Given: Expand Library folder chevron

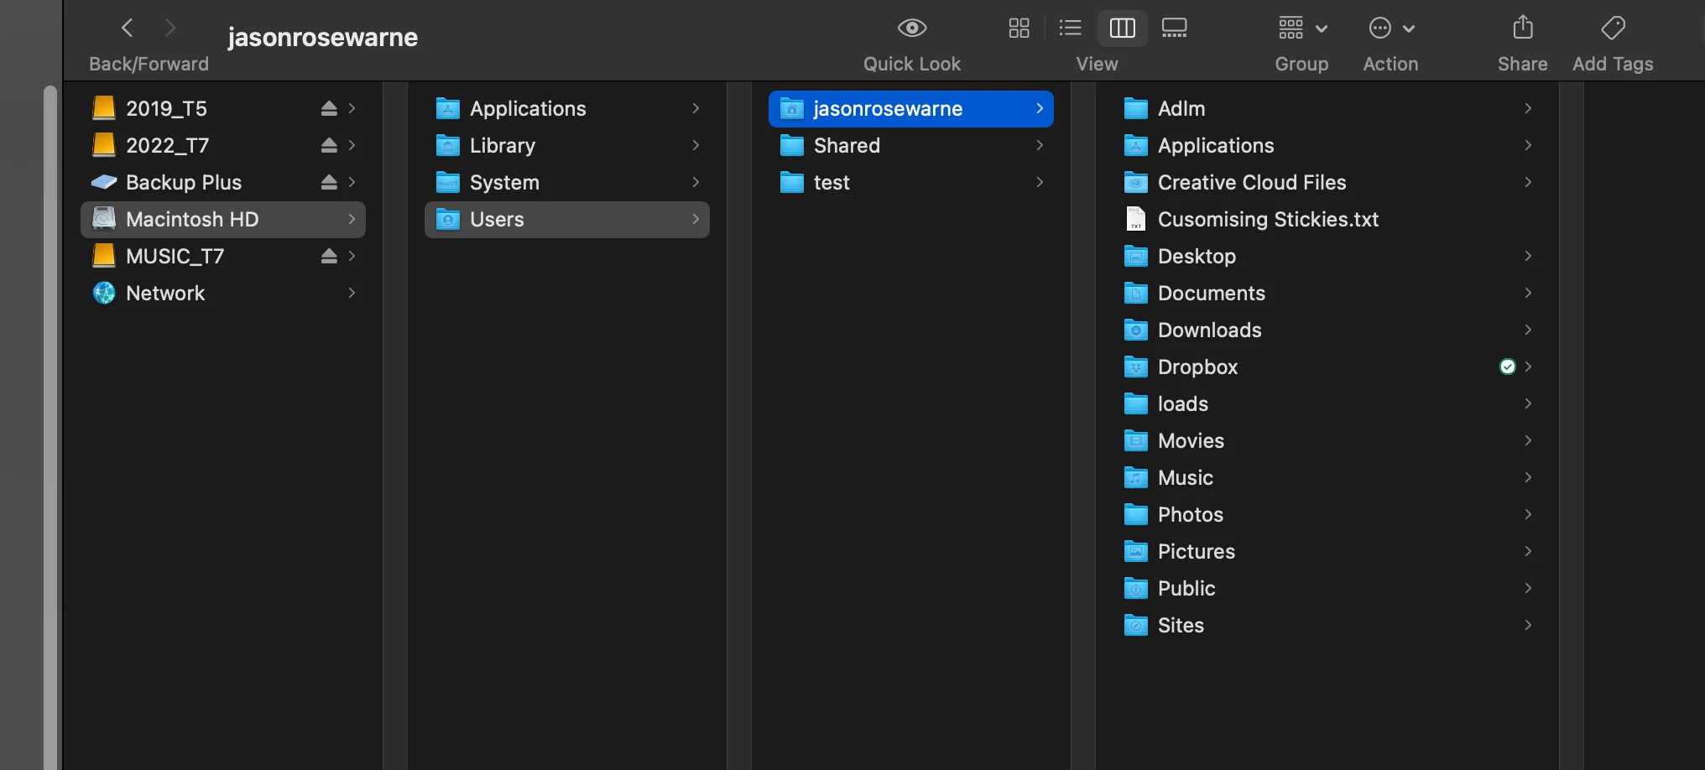Looking at the screenshot, I should tap(696, 145).
